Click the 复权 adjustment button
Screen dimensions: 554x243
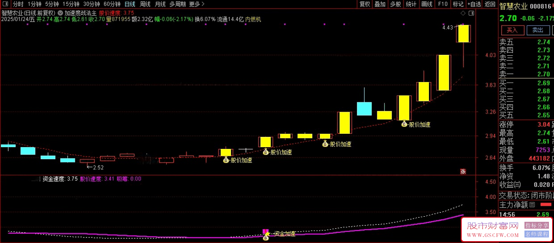tap(365, 4)
